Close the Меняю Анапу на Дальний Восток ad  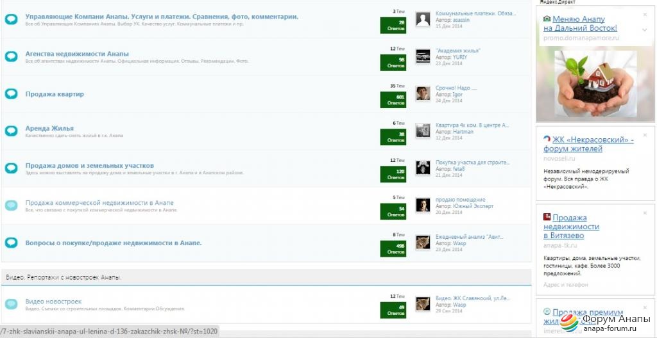[645, 15]
